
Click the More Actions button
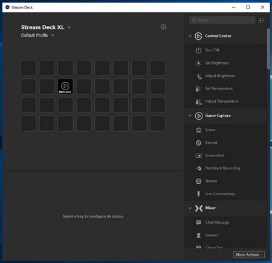(x=249, y=255)
